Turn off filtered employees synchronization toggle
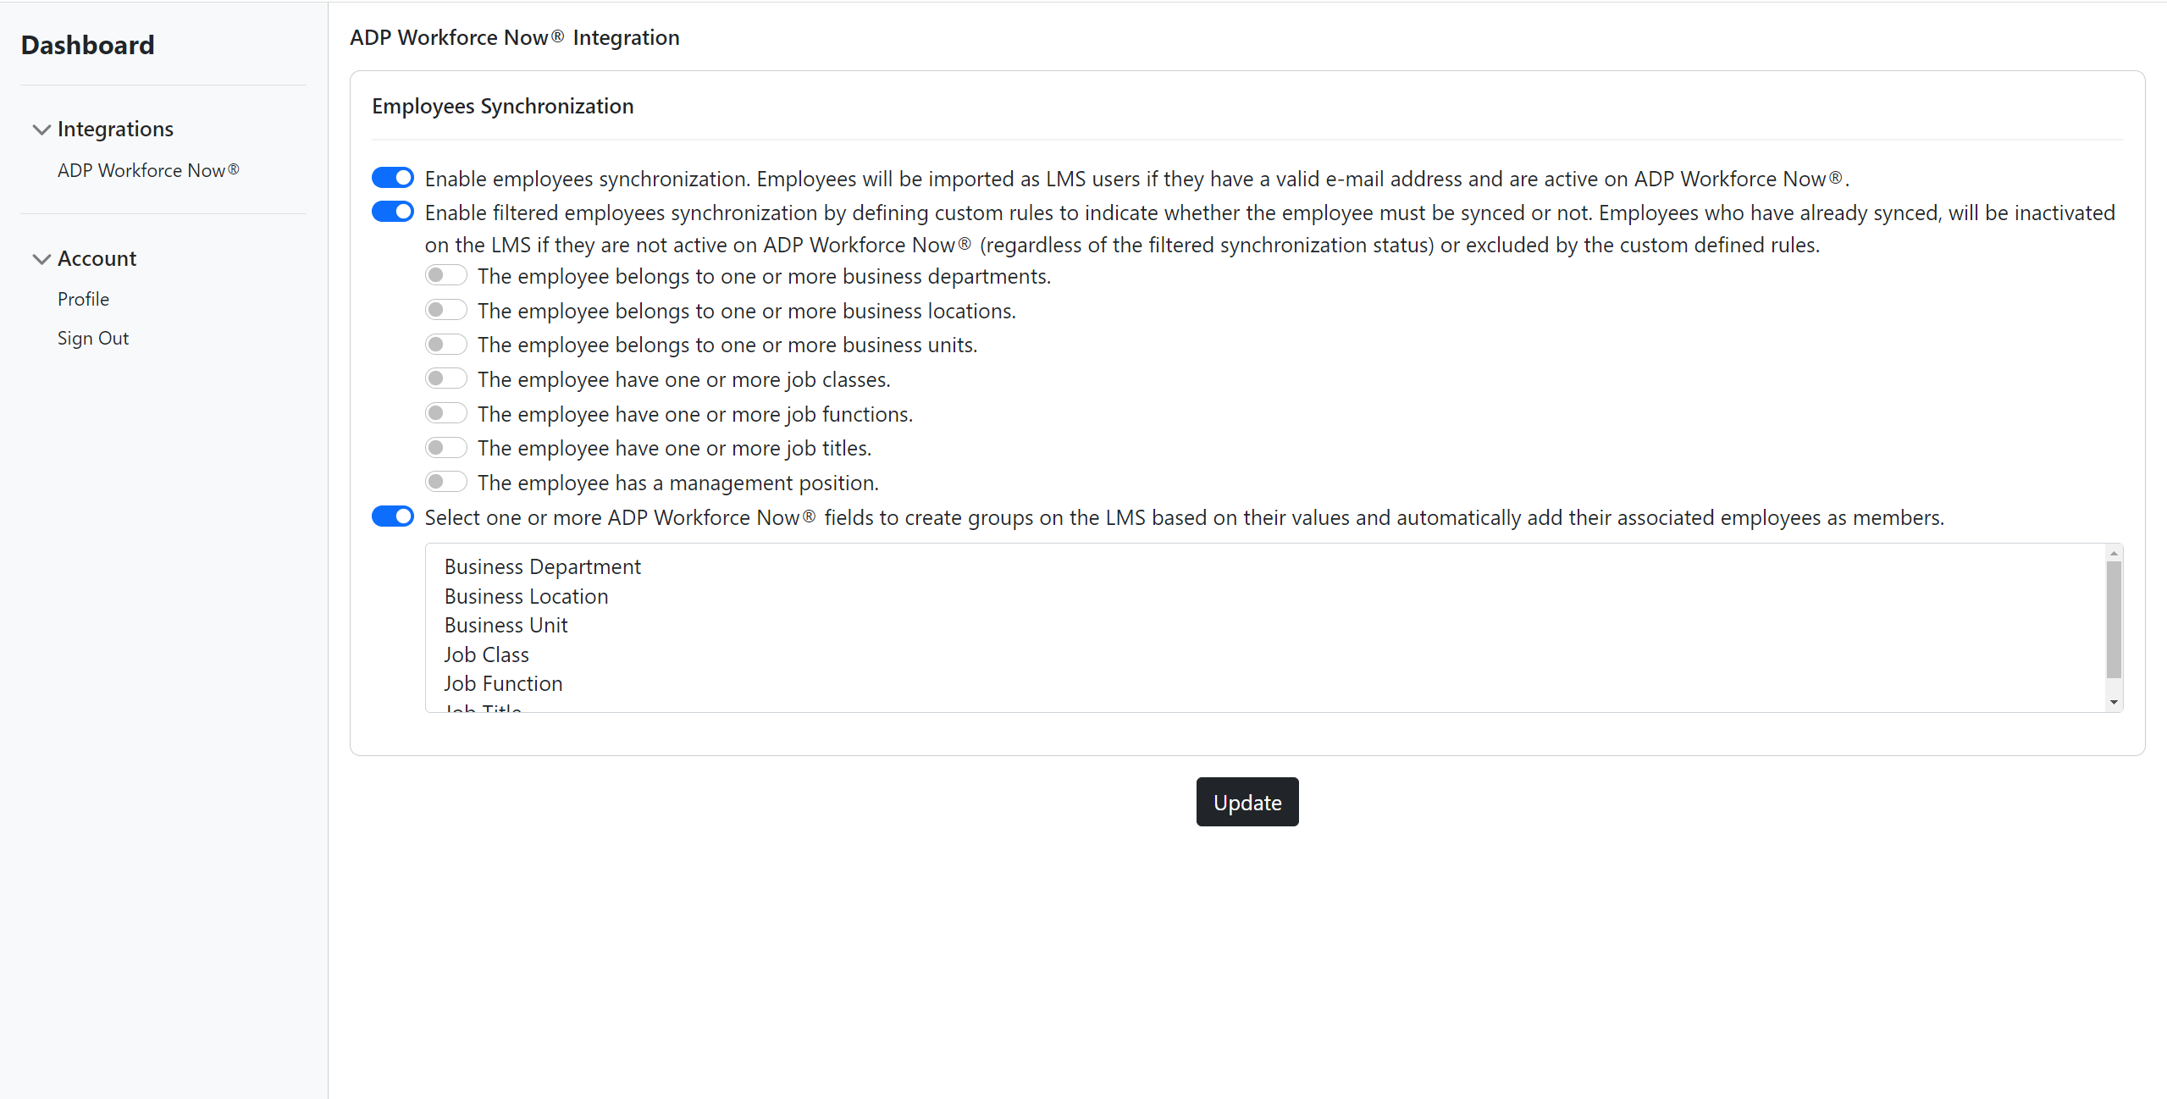 [393, 212]
